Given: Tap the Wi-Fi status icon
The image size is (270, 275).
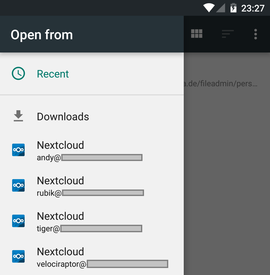Looking at the screenshot, I should pyautogui.click(x=209, y=8).
